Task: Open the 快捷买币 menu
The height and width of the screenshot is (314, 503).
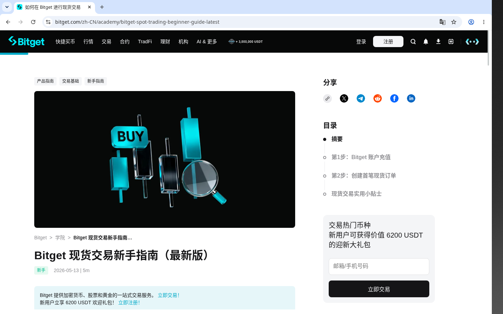Action: coord(65,42)
